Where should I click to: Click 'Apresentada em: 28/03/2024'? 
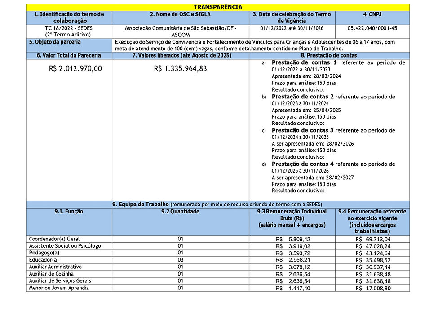pos(306,76)
